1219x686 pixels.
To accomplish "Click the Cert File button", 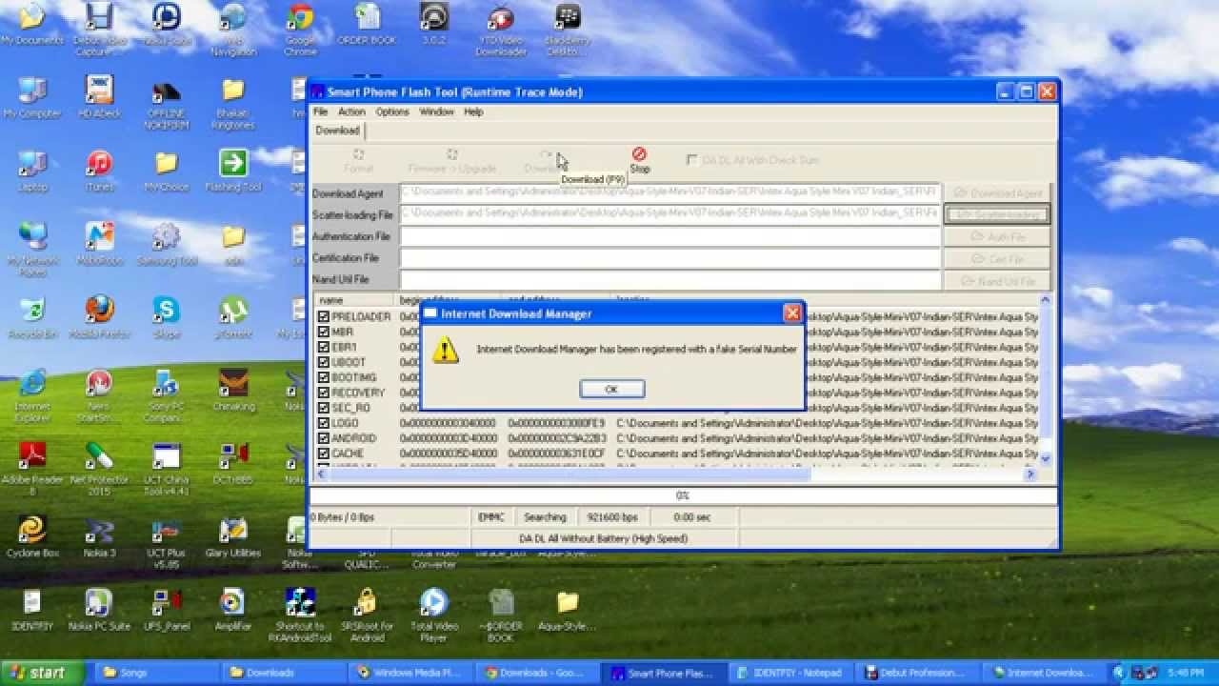I will click(997, 259).
